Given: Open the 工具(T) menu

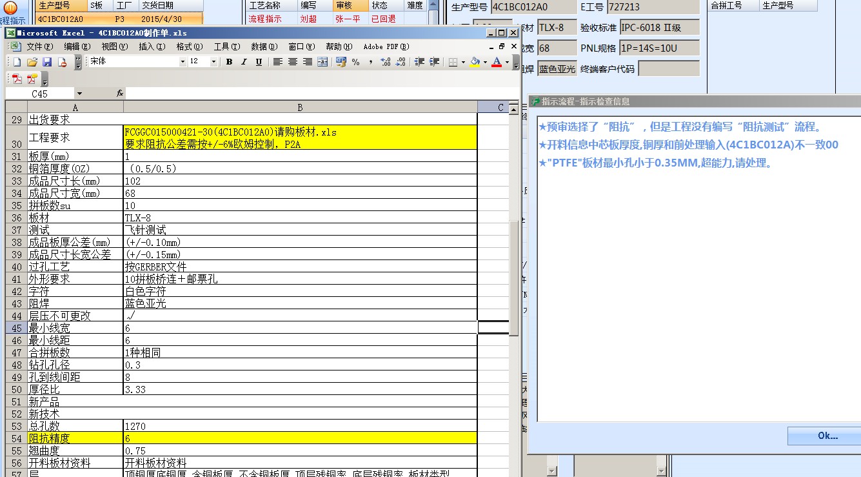Looking at the screenshot, I should 227,46.
